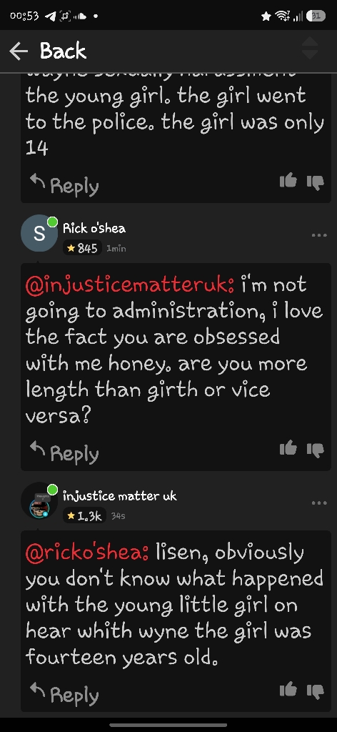Reply to the top comment
Viewport: 337px width, 732px height.
click(64, 185)
